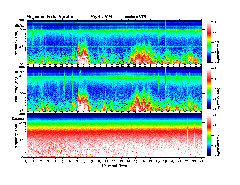The width and height of the screenshot is (240, 185).
Task: Click hour '9' on the Universal Time axis
Action: (92, 161)
